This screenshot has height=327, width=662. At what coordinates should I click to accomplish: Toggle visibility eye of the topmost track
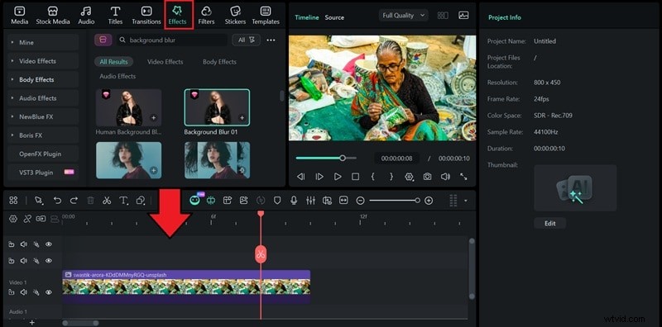click(49, 244)
